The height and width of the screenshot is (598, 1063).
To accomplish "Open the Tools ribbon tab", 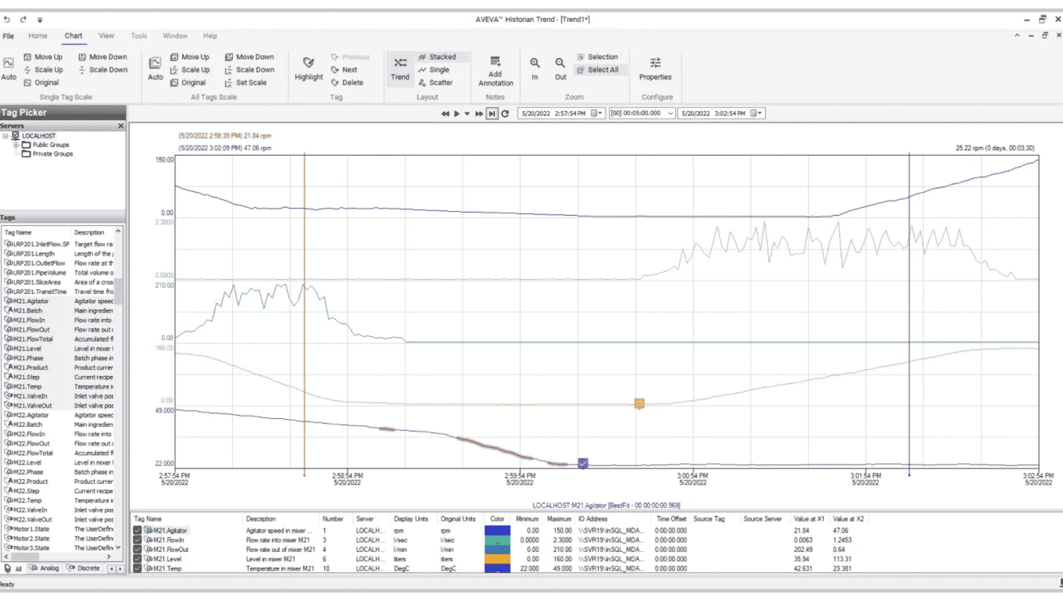I will 139,36.
